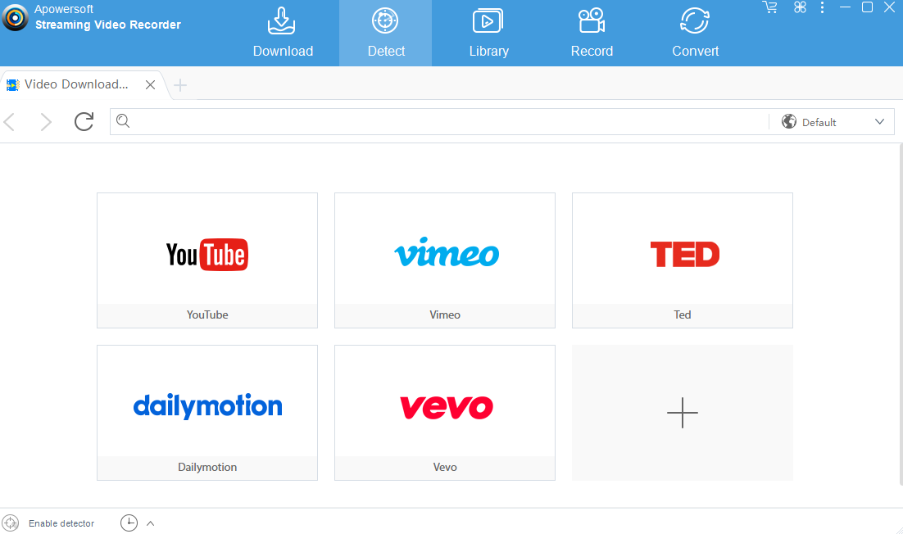The width and height of the screenshot is (903, 534).
Task: Open the Dailymotion site tile
Action: click(x=207, y=413)
